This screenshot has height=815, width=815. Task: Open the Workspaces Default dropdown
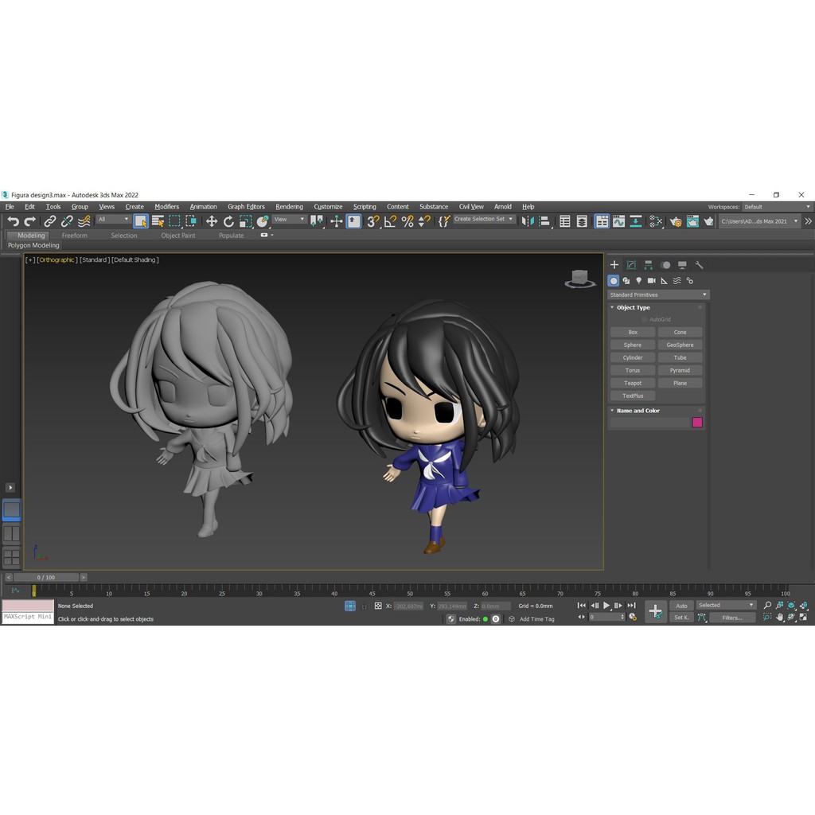click(x=776, y=207)
